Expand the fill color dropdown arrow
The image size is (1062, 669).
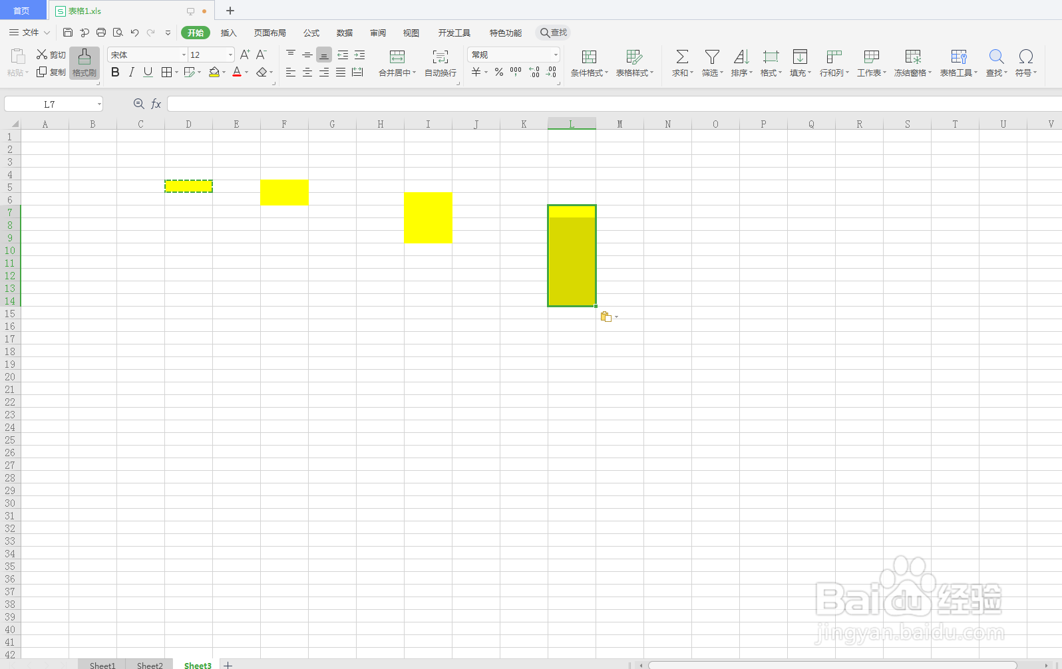click(x=224, y=72)
